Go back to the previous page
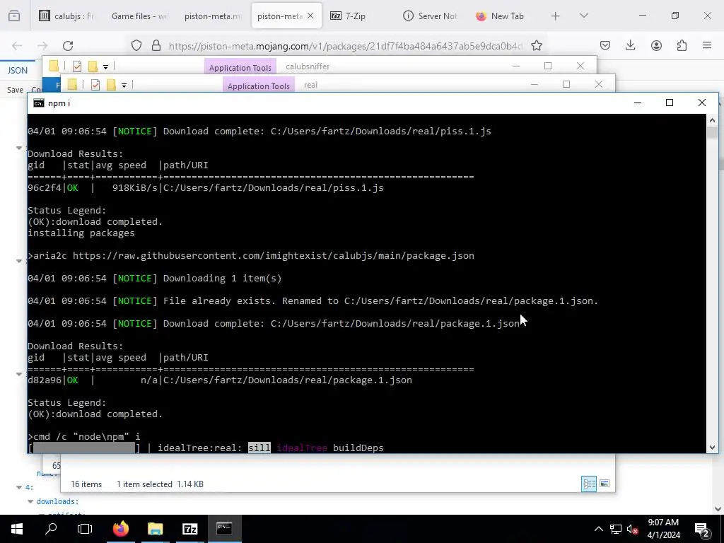724x543 pixels. pyautogui.click(x=17, y=45)
